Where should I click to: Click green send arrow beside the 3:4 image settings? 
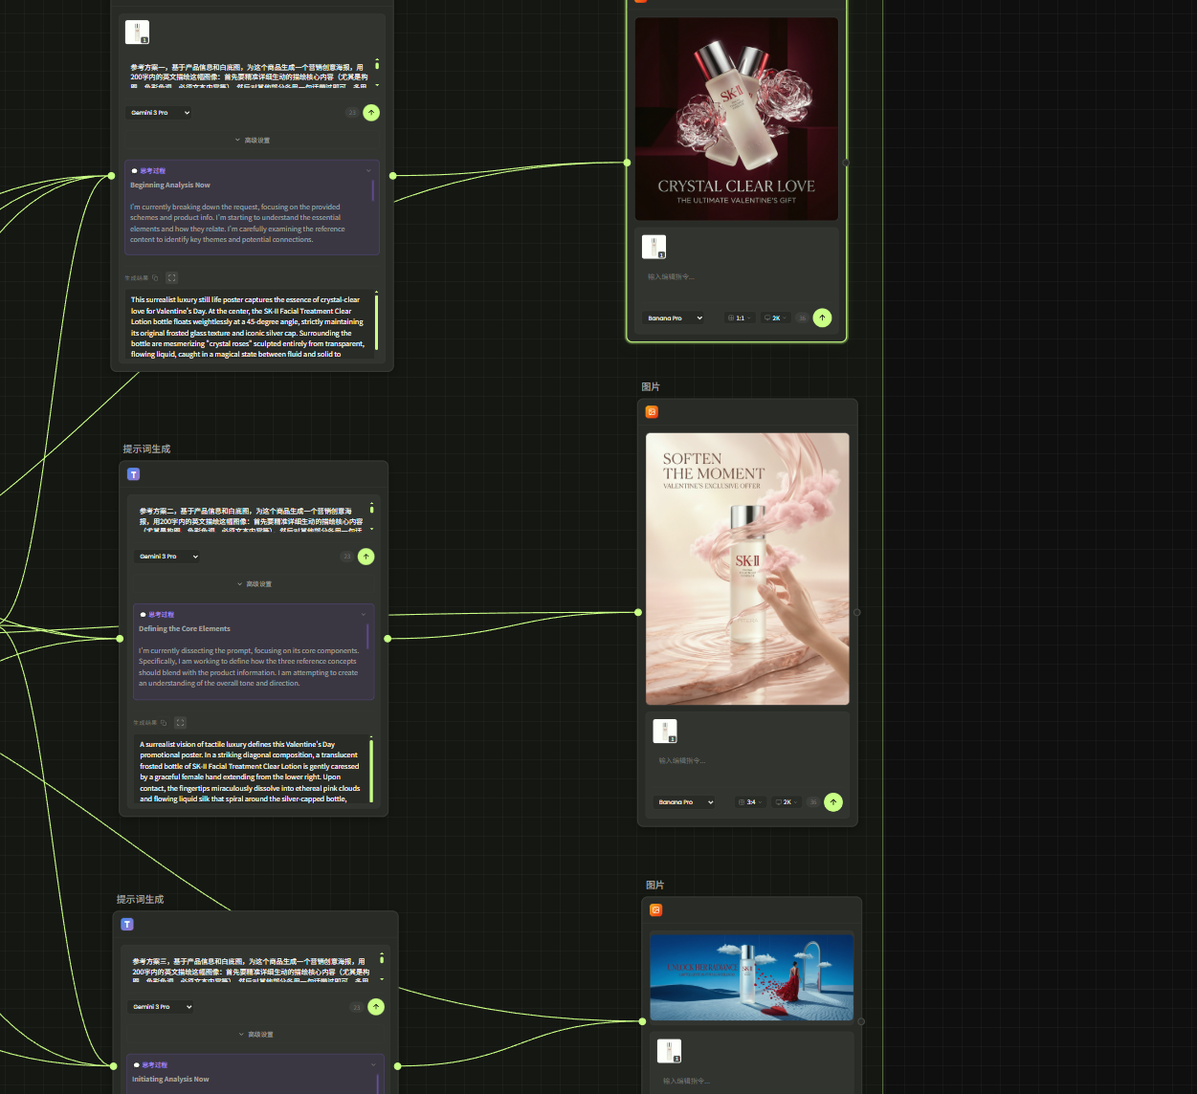pyautogui.click(x=833, y=802)
